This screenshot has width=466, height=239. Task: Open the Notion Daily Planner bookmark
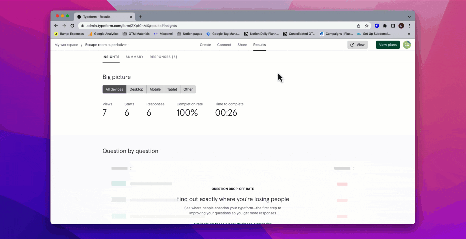pos(261,34)
